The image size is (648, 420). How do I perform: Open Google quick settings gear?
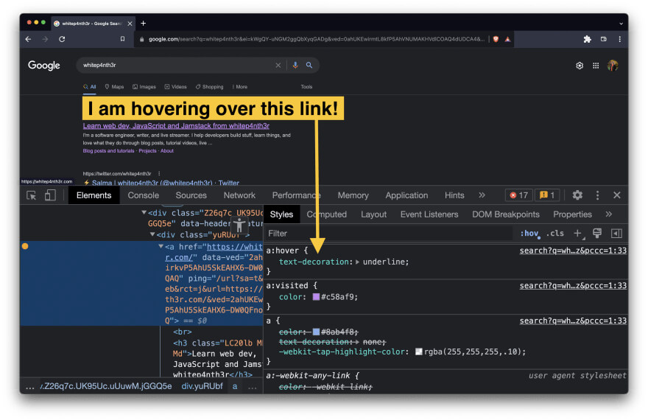[580, 66]
